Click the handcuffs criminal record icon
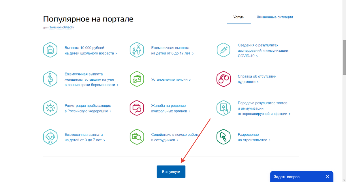346x182 pixels. click(223, 79)
